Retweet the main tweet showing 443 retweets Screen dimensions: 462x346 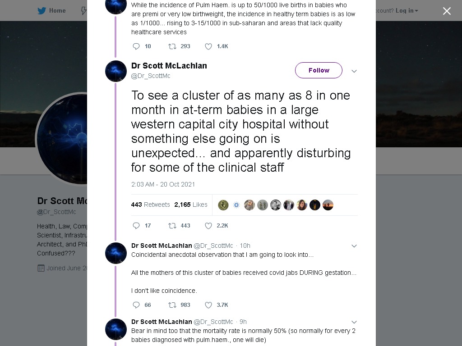(172, 226)
